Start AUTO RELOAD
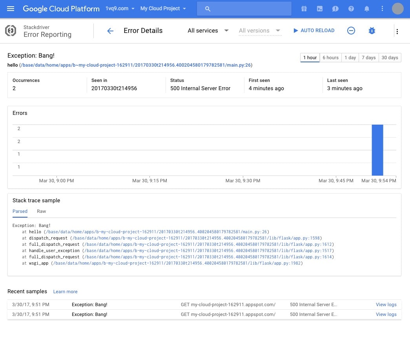 click(314, 31)
